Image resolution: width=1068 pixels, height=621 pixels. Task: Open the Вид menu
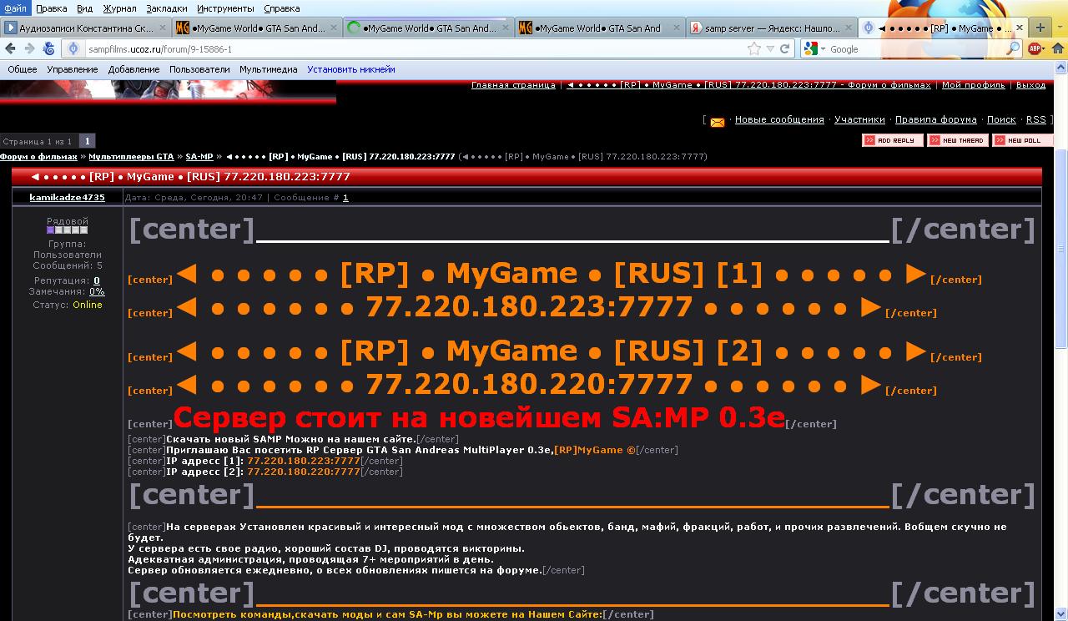84,8
